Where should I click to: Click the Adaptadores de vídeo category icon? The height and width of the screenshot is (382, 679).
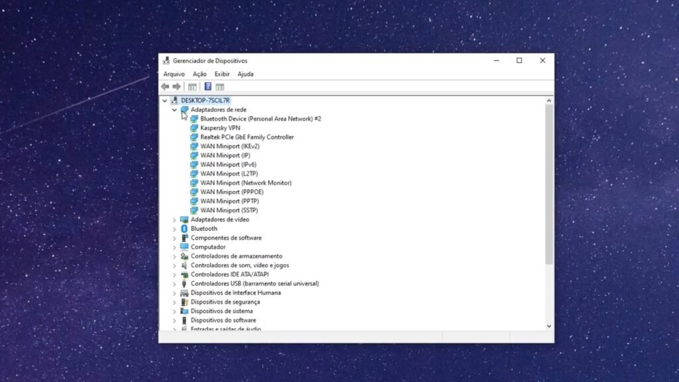click(184, 220)
